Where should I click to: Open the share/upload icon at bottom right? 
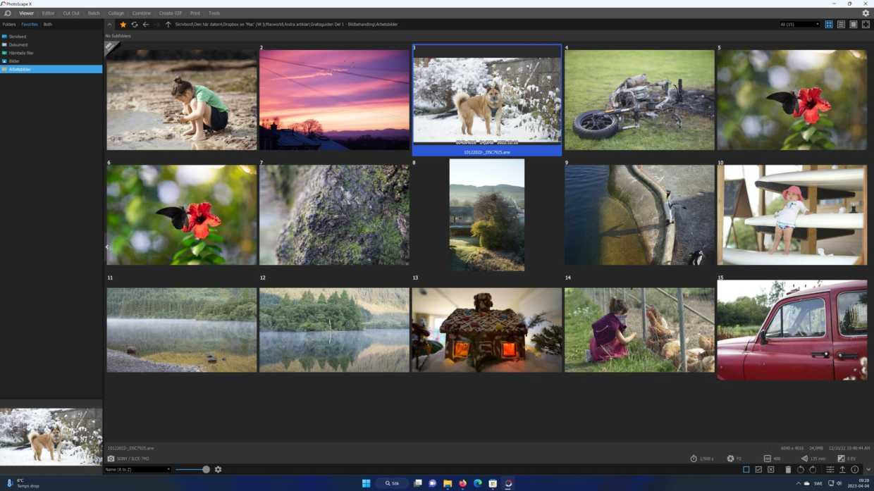point(842,469)
